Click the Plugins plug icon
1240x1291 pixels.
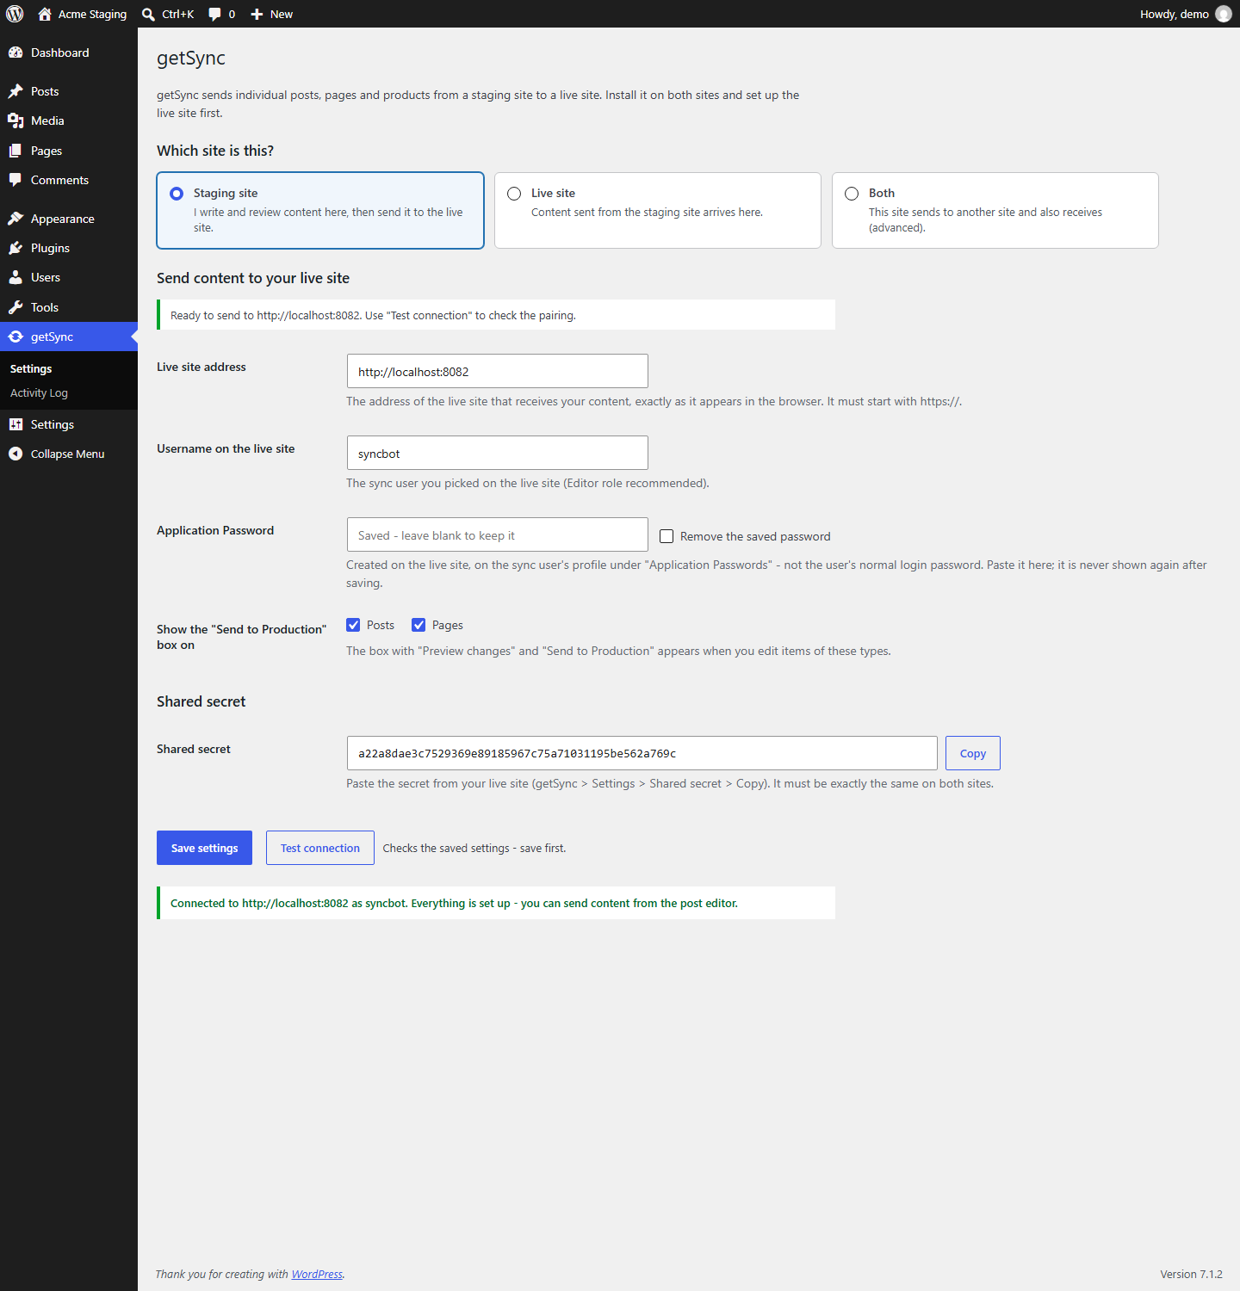[x=15, y=248]
